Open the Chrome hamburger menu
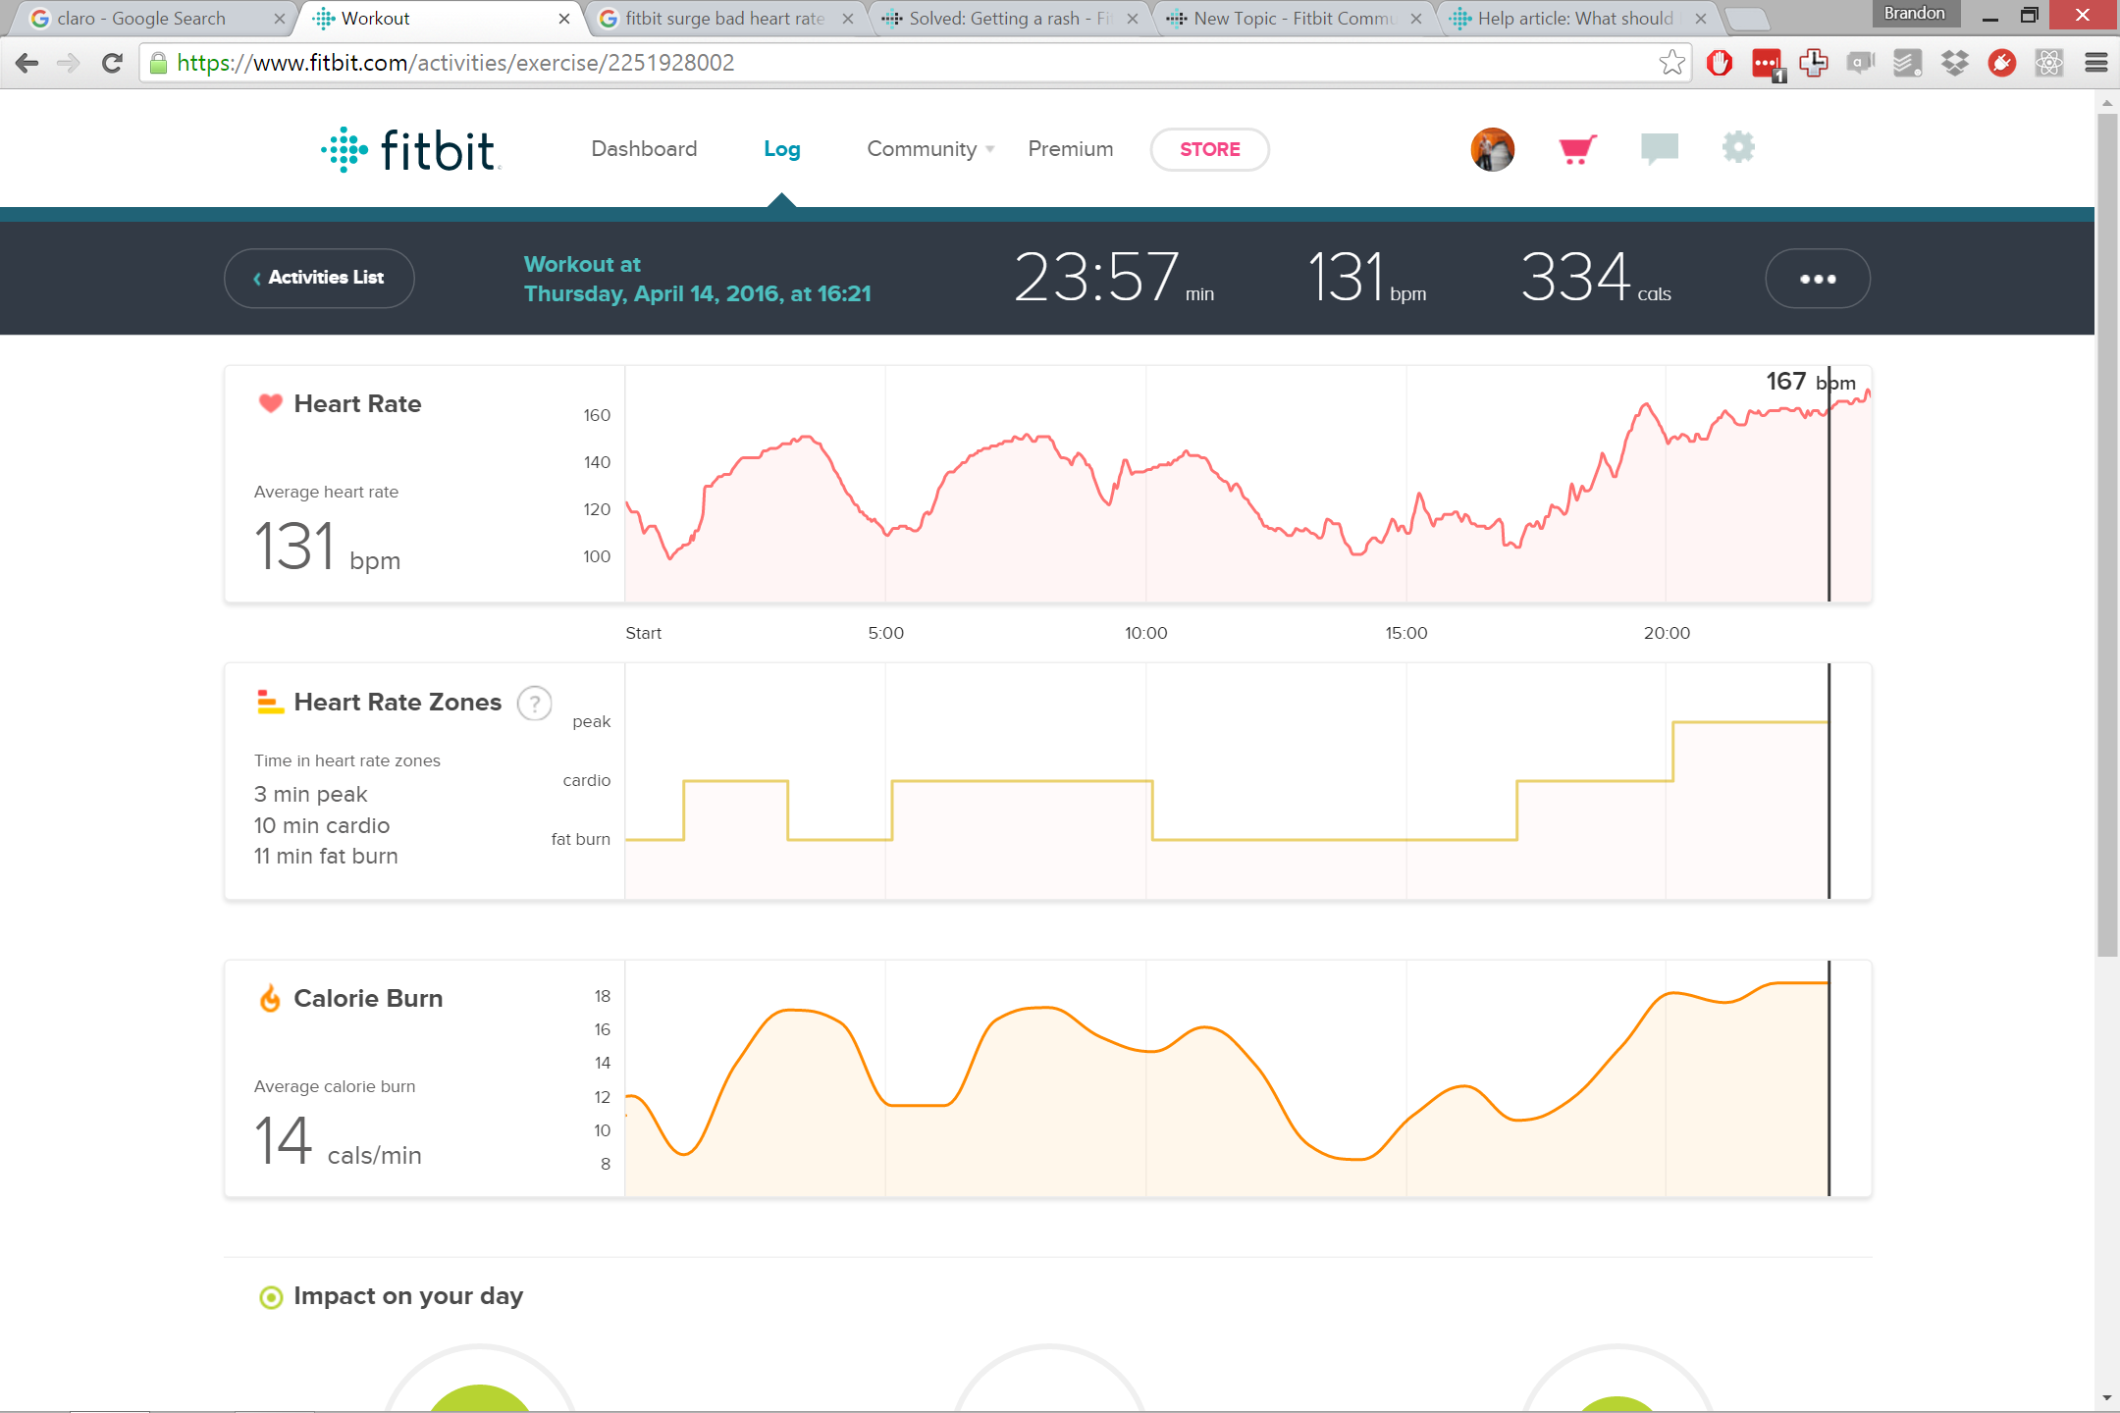 pyautogui.click(x=2095, y=64)
